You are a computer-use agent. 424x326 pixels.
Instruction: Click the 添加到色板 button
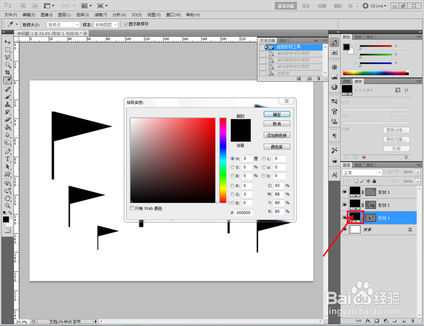(276, 135)
